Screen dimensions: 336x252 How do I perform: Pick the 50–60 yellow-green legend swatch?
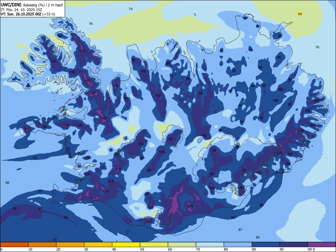pos(154,245)
